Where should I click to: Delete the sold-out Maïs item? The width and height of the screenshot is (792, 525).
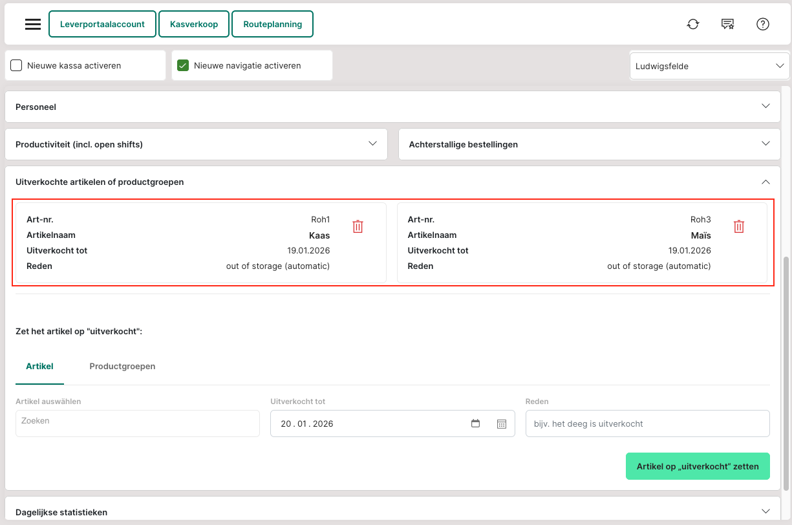pyautogui.click(x=738, y=226)
